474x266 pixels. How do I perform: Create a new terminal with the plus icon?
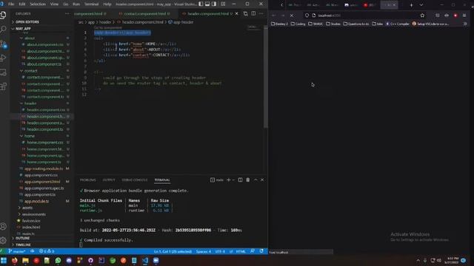pos(229,180)
